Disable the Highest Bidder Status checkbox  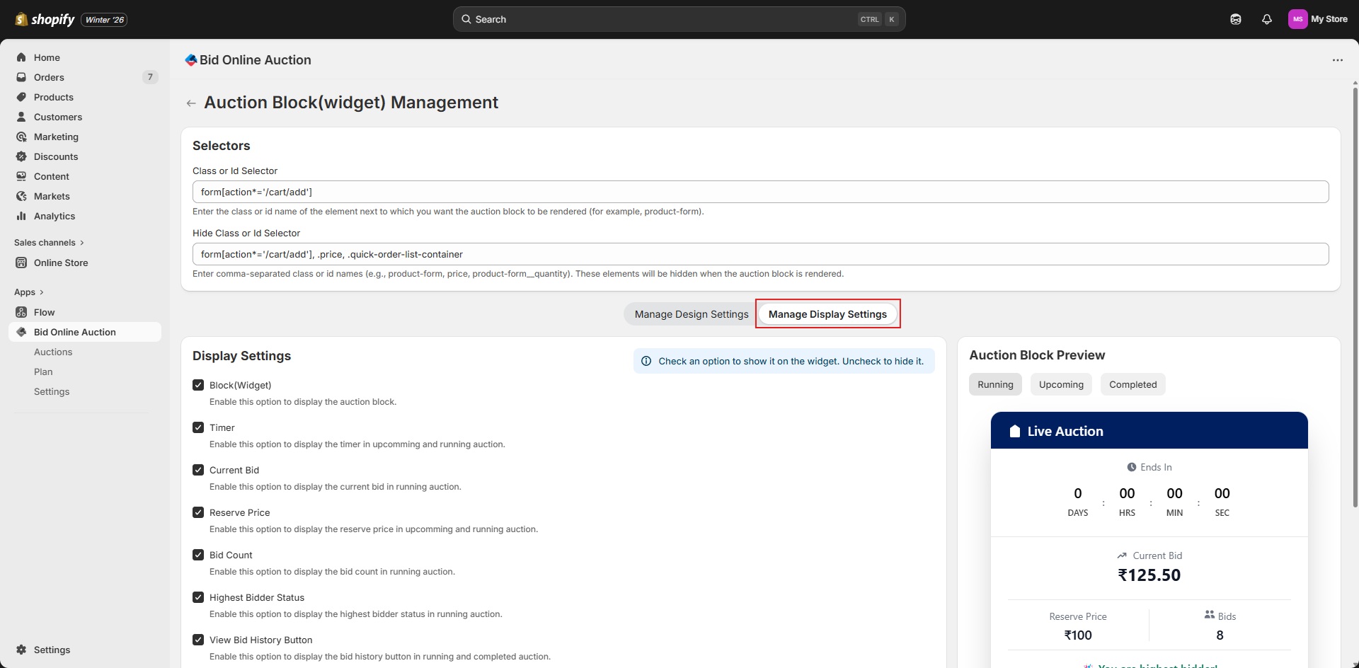pyautogui.click(x=198, y=597)
